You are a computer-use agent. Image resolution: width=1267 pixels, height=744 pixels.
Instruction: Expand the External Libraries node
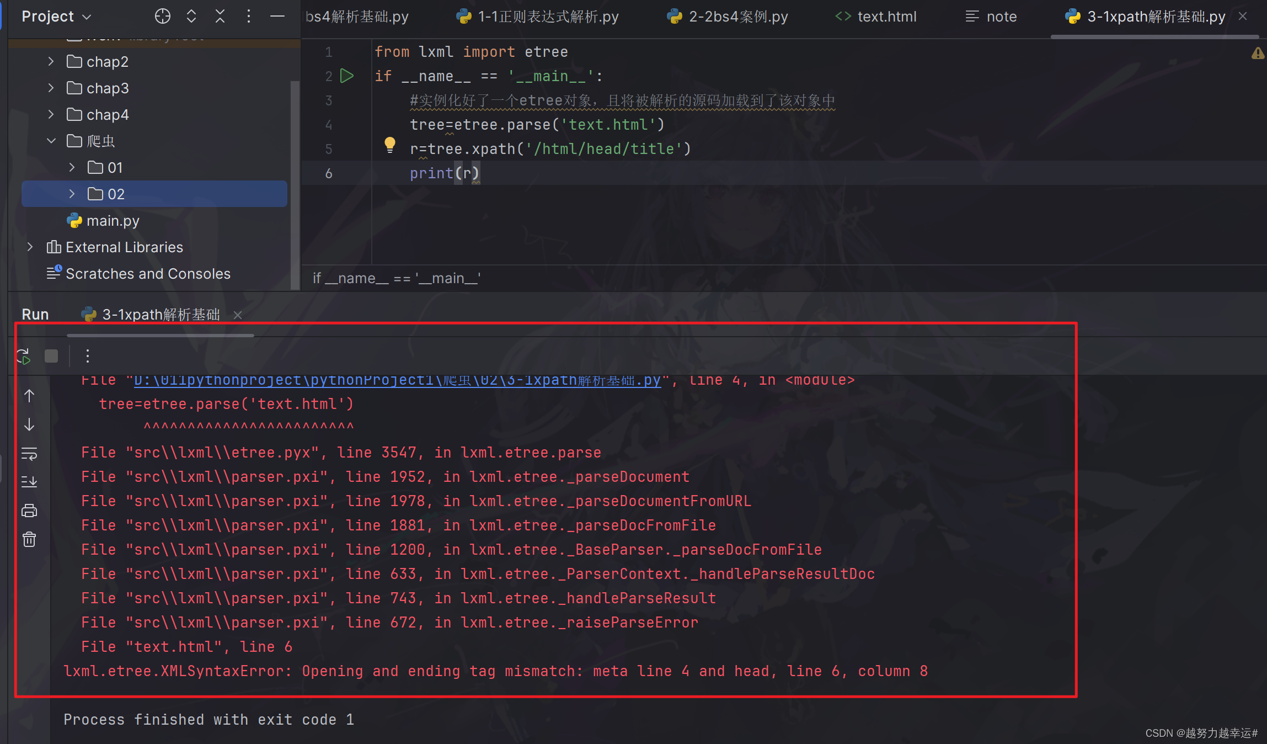pos(30,247)
